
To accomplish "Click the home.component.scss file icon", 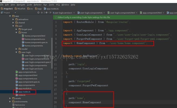I will pos(23,39).
